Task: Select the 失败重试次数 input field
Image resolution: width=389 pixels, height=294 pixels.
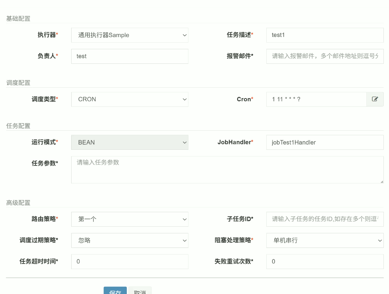Action: 325,261
